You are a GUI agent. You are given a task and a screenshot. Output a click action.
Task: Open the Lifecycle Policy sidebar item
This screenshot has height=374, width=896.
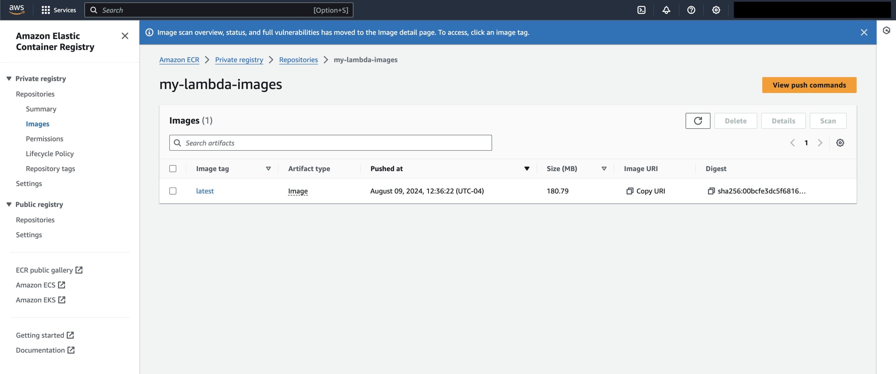(x=50, y=154)
